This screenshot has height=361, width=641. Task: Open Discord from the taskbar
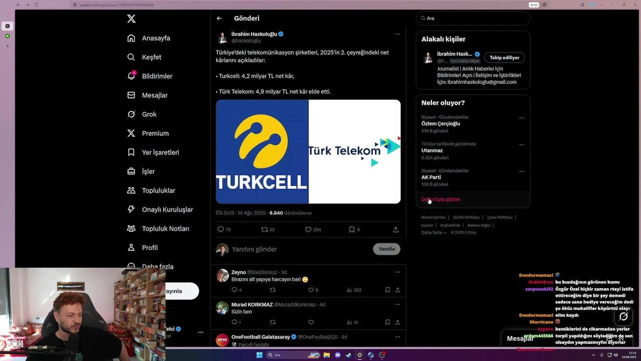point(337,355)
